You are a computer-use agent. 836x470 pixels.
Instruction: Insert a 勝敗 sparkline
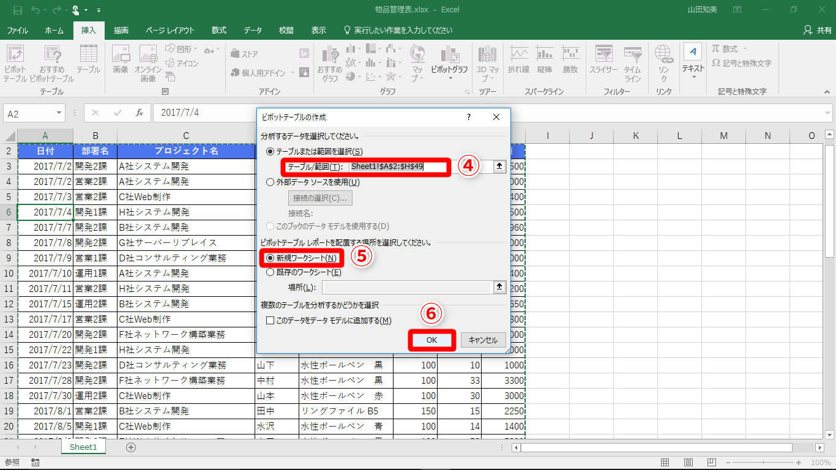570,59
